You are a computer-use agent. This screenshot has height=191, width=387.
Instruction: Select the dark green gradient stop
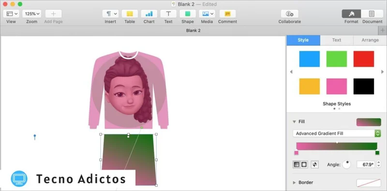pyautogui.click(x=377, y=153)
